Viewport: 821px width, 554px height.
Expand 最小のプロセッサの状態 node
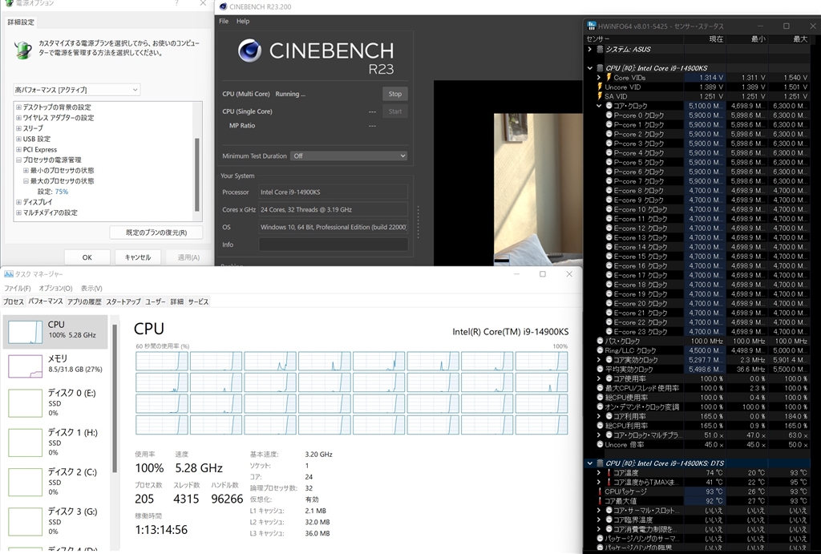pos(26,170)
